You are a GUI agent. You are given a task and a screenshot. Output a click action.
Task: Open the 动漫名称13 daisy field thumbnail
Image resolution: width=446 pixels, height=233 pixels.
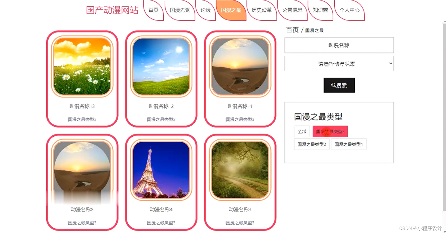(82, 66)
